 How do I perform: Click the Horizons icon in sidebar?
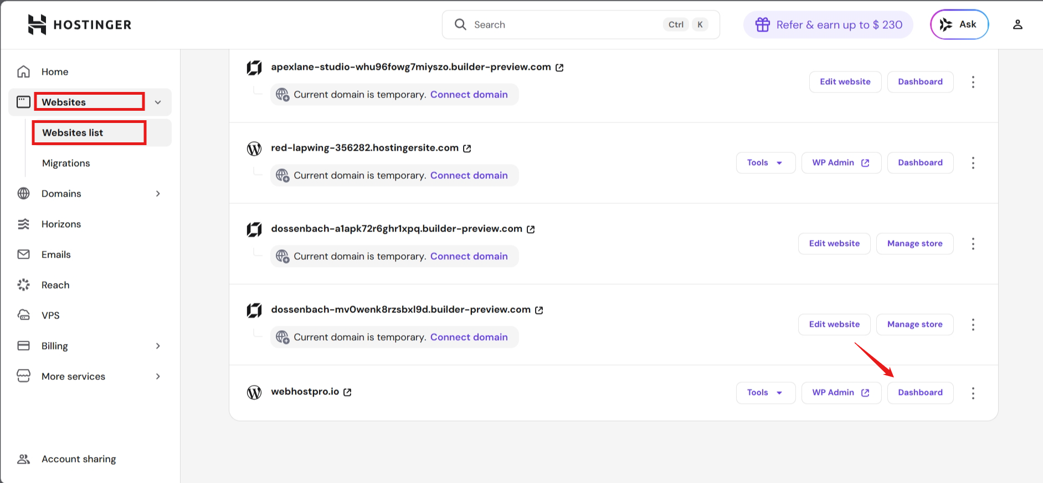[23, 224]
